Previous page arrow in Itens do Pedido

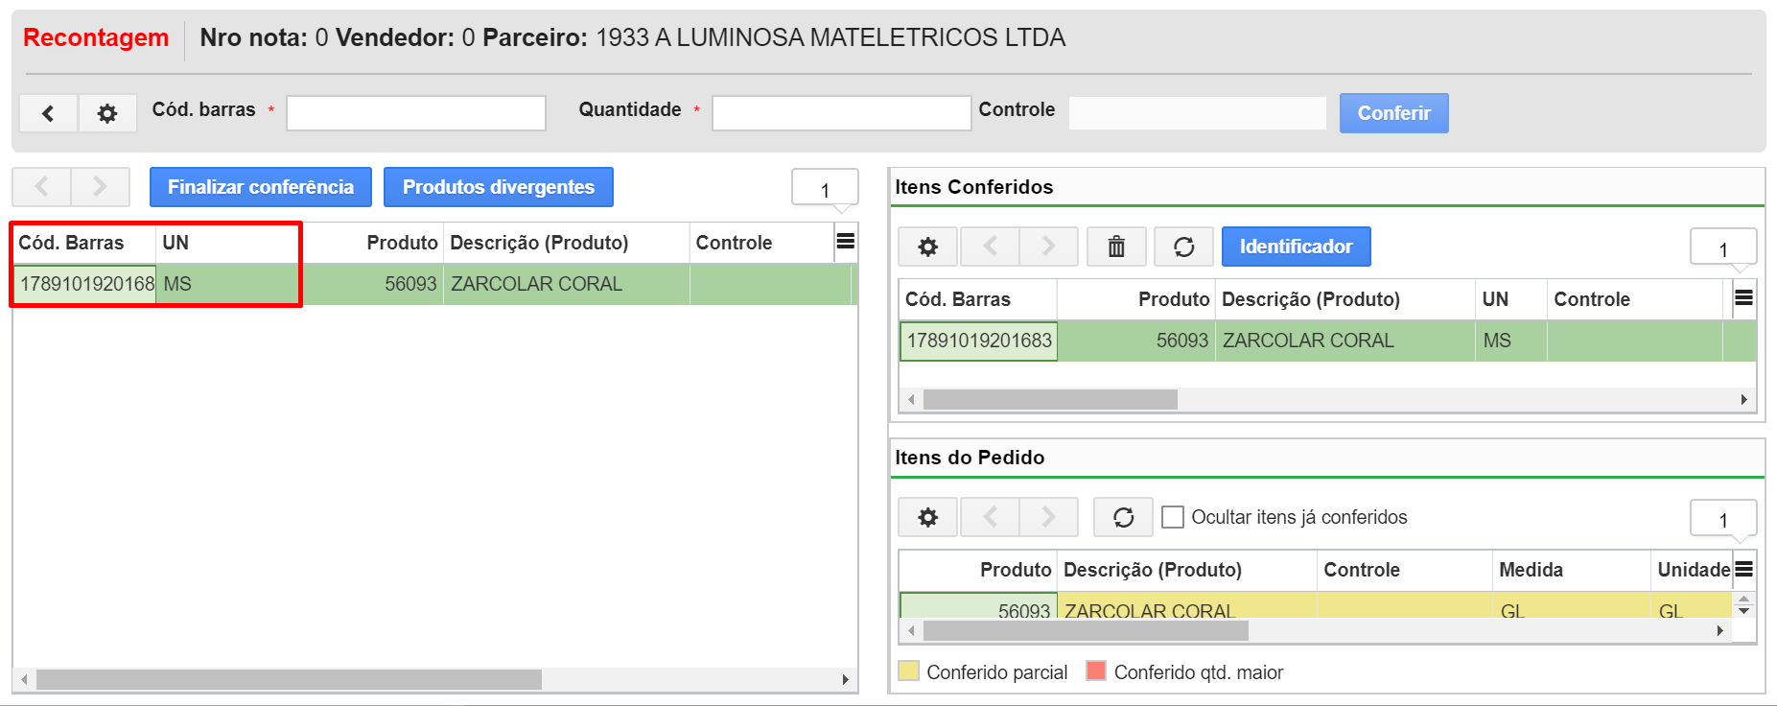point(990,517)
